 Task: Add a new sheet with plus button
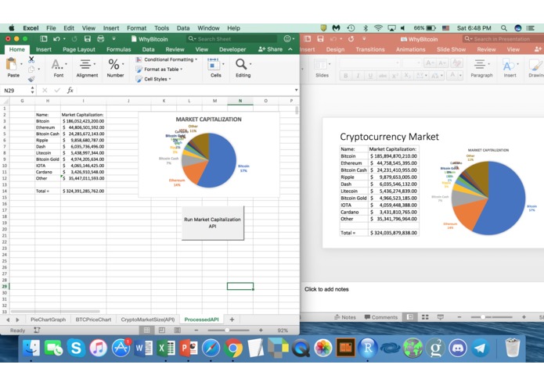(x=232, y=320)
